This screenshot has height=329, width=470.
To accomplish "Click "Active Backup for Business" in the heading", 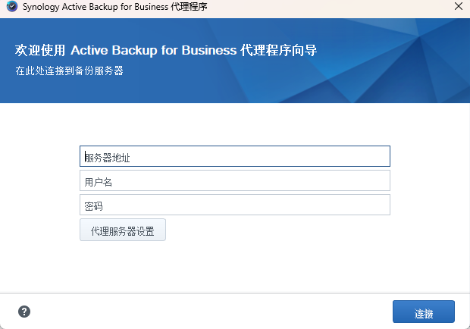I will pos(153,51).
